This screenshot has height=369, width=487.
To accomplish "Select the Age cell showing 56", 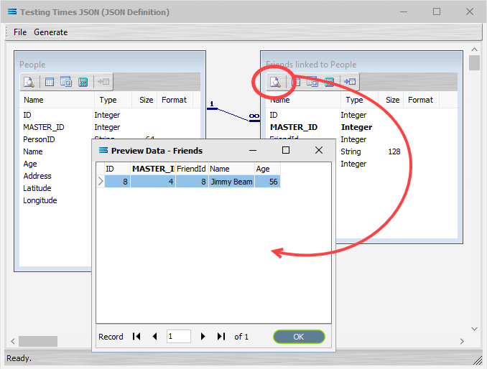I will [267, 182].
